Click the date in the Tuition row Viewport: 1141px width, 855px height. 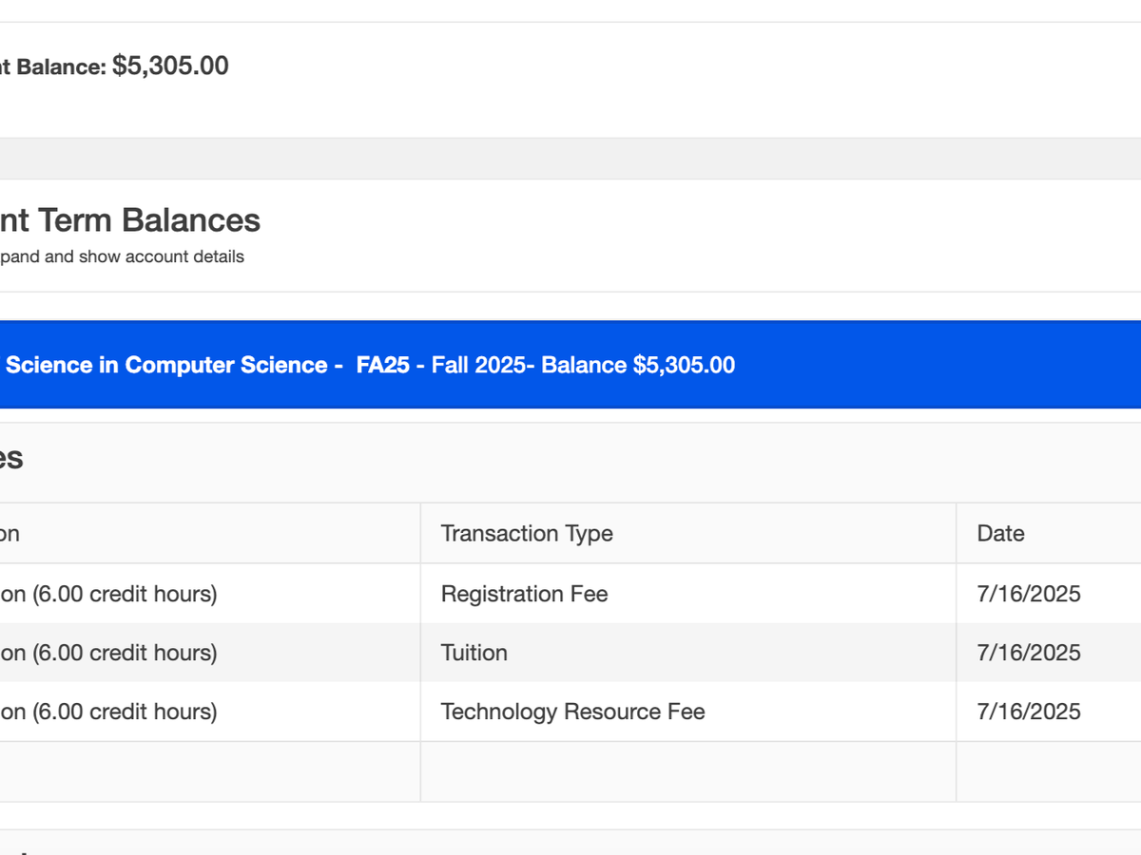tap(1028, 654)
